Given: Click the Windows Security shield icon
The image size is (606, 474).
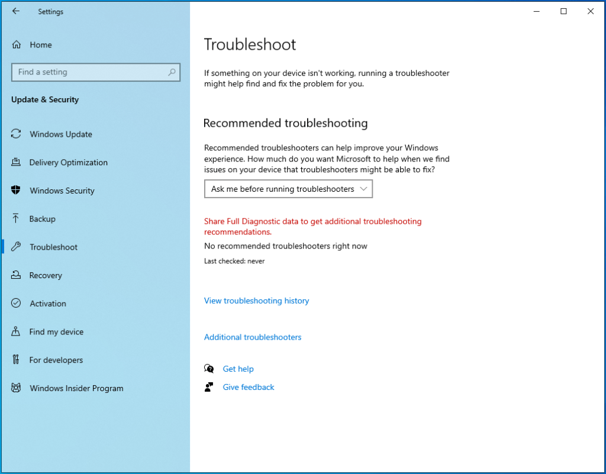Looking at the screenshot, I should click(x=15, y=191).
